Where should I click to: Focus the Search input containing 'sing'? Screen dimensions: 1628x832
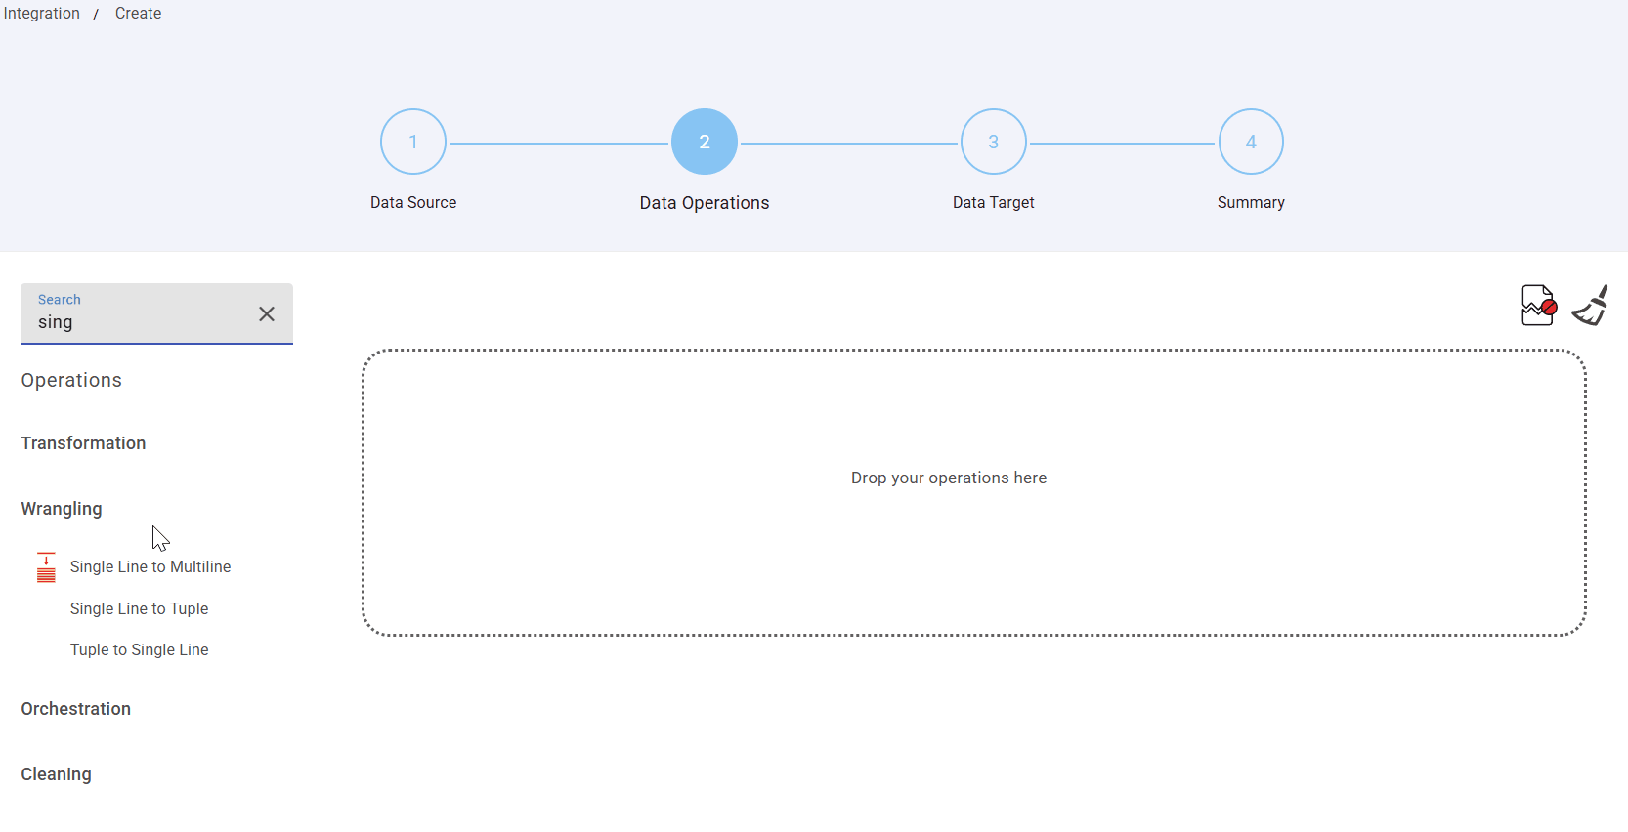pos(137,322)
